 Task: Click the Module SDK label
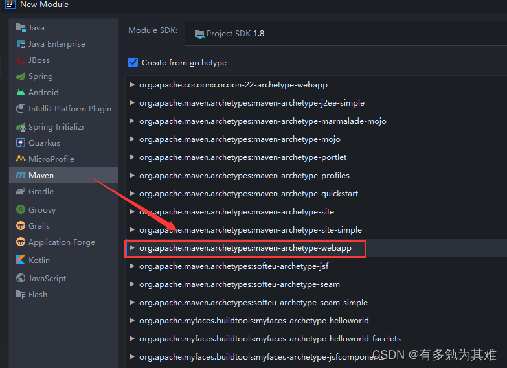(x=153, y=30)
